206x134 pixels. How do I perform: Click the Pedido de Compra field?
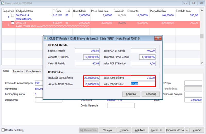(x=193, y=94)
